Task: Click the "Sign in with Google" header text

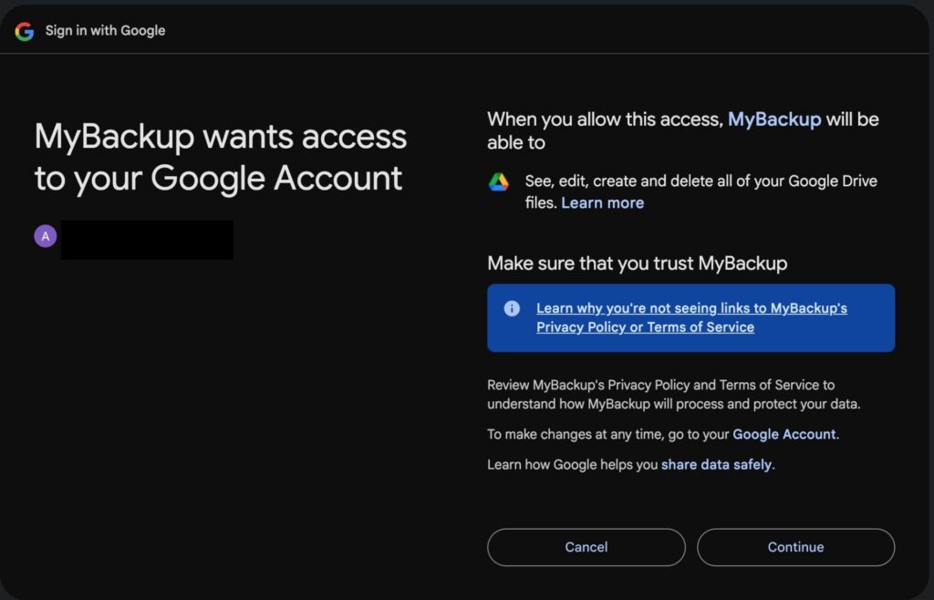Action: [106, 31]
